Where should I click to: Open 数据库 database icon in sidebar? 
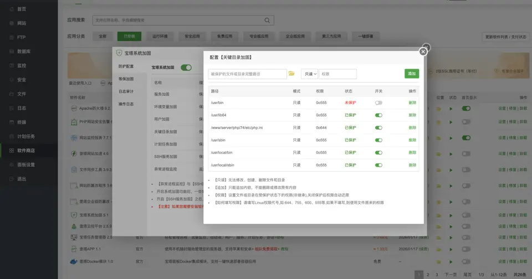click(x=12, y=51)
